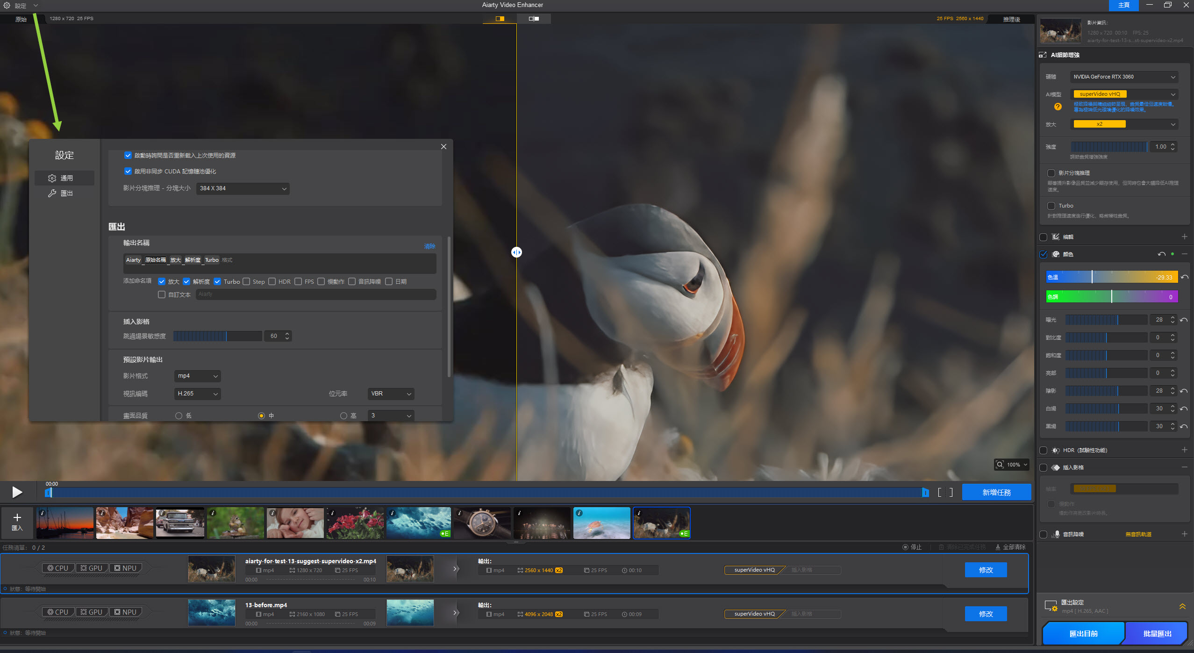Open the tile size 384 X 384 dropdown
The width and height of the screenshot is (1194, 653).
click(x=243, y=189)
